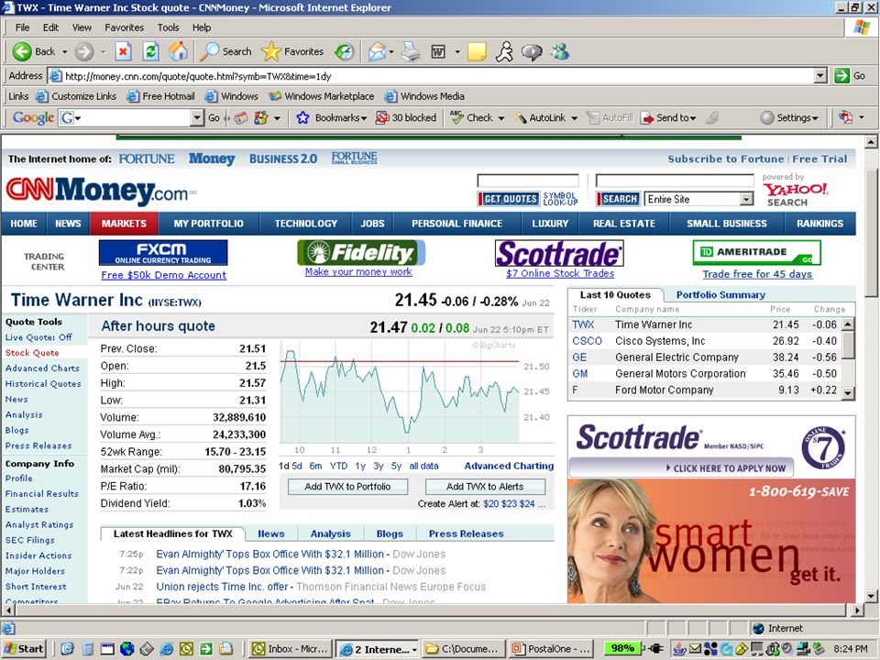The width and height of the screenshot is (880, 660).
Task: Open the Entire Site search scope dropdown
Action: coord(746,199)
